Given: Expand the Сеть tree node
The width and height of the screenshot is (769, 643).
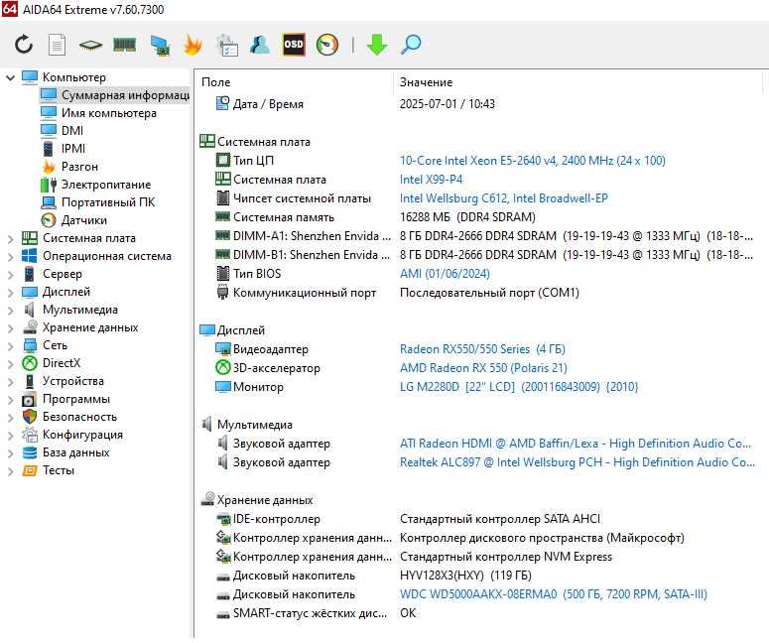Looking at the screenshot, I should (x=10, y=345).
